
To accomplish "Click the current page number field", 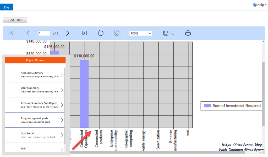I will tap(44, 33).
